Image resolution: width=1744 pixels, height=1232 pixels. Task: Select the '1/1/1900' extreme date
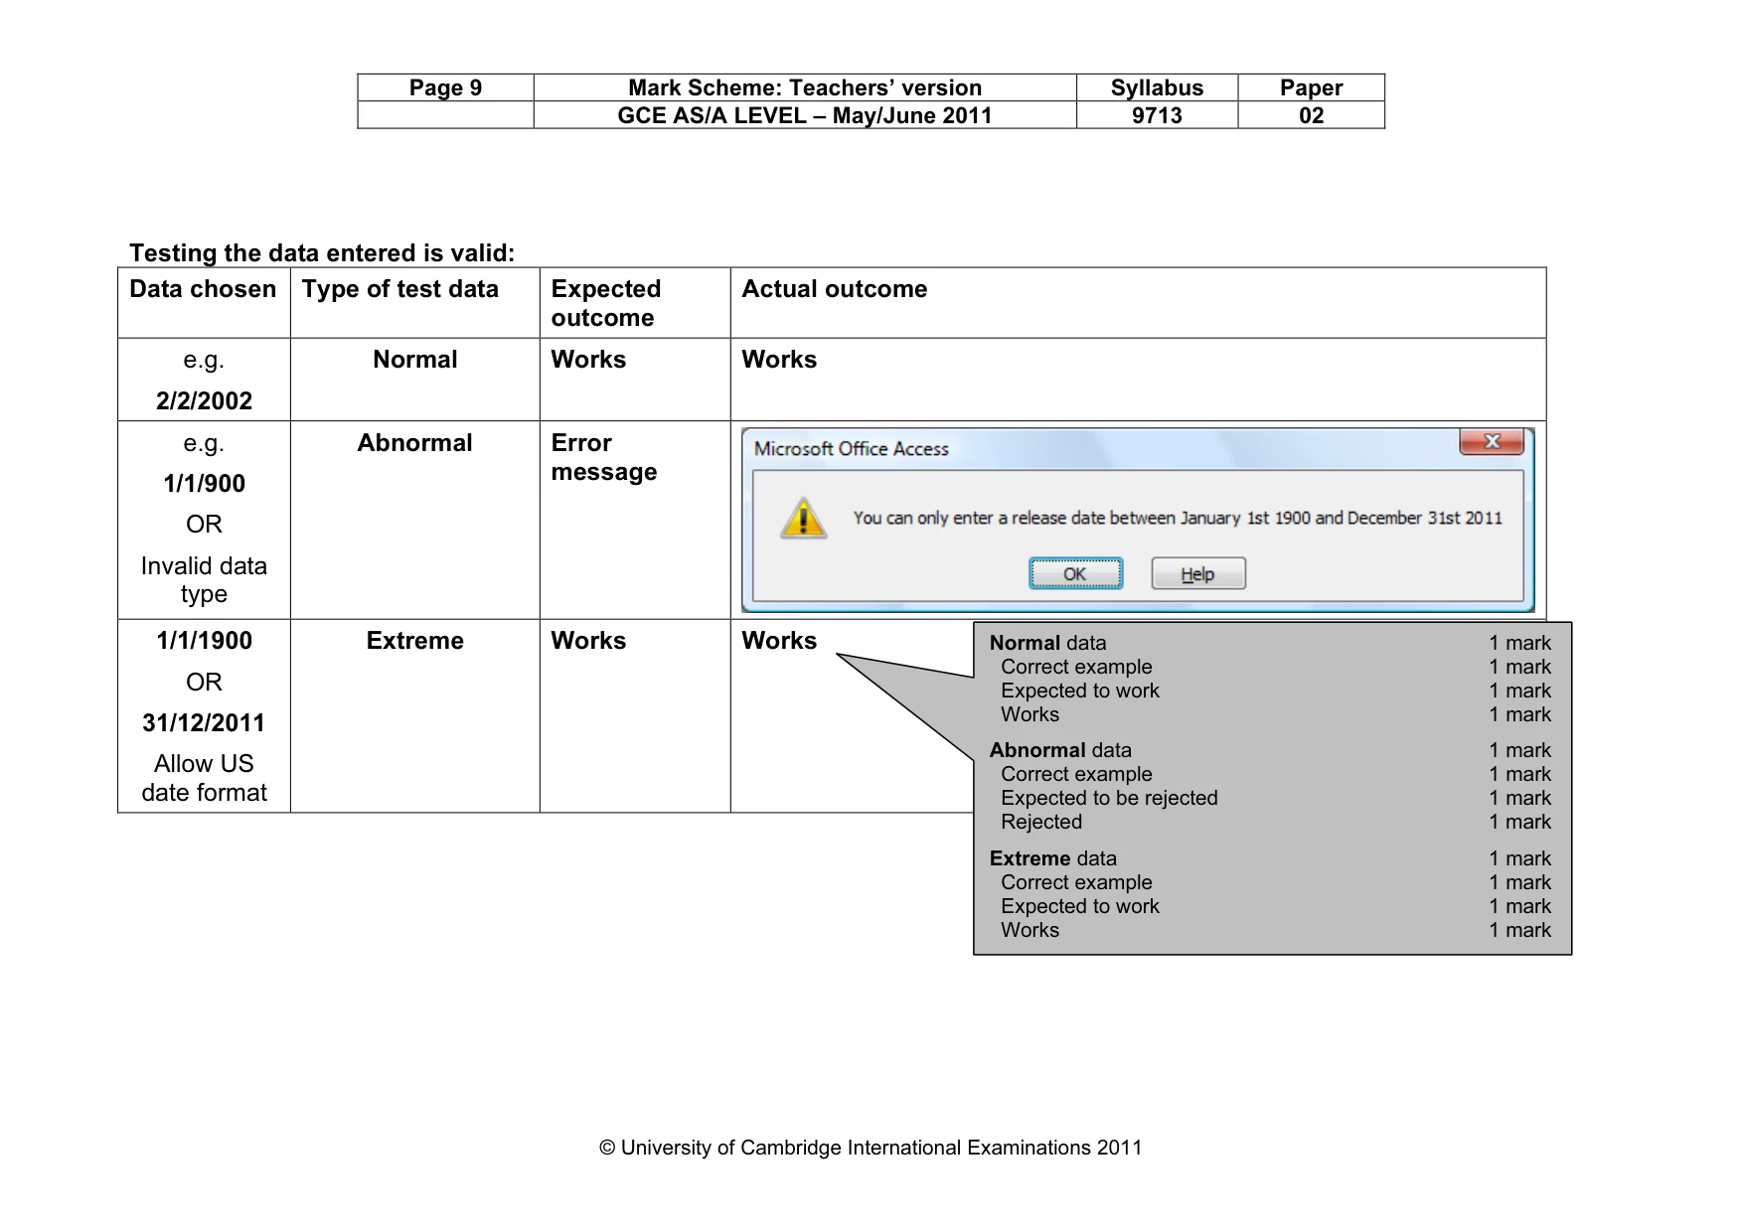pos(204,640)
